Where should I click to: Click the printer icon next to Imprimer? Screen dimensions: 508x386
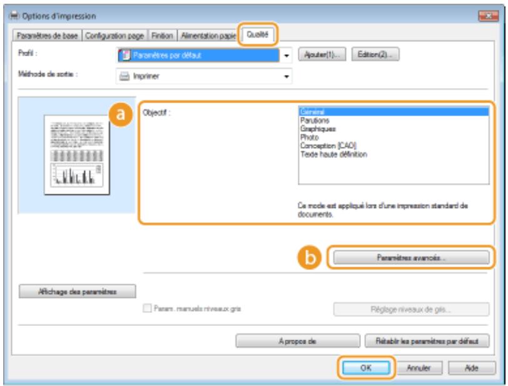[124, 76]
